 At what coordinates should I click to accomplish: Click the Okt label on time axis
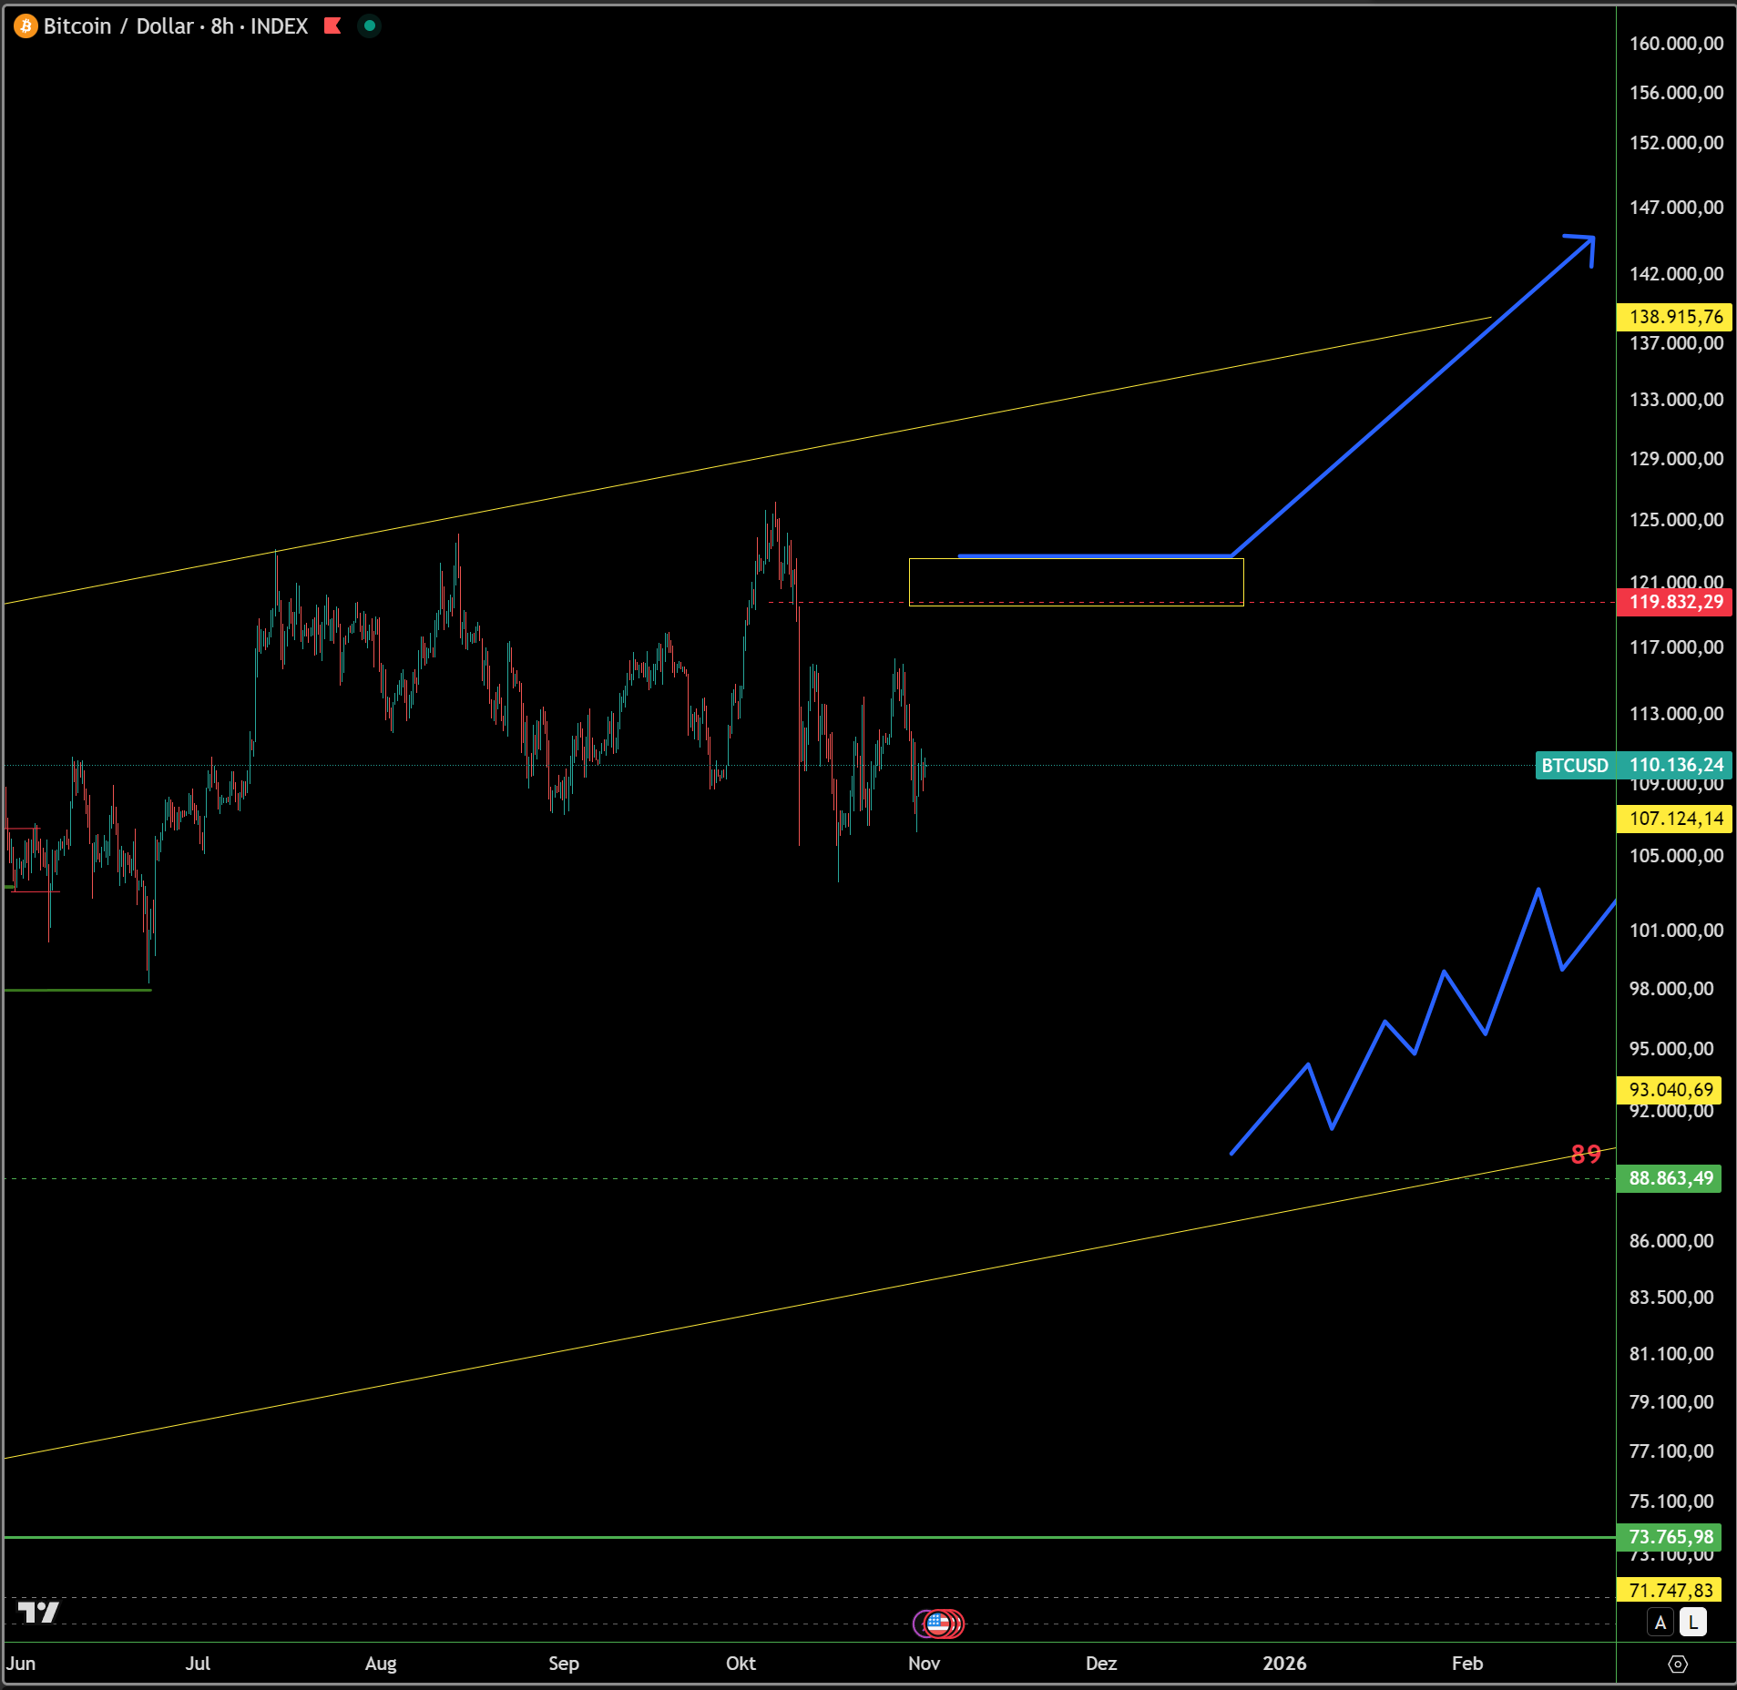click(741, 1664)
